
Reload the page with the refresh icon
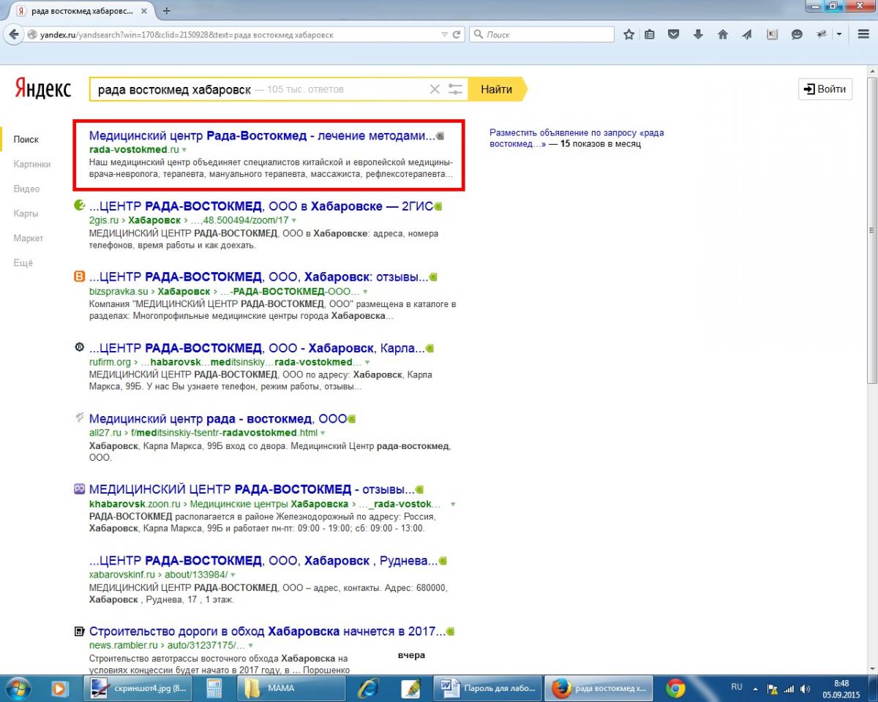(457, 34)
